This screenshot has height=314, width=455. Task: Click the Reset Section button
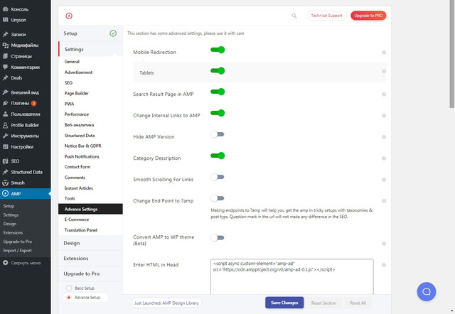[323, 303]
